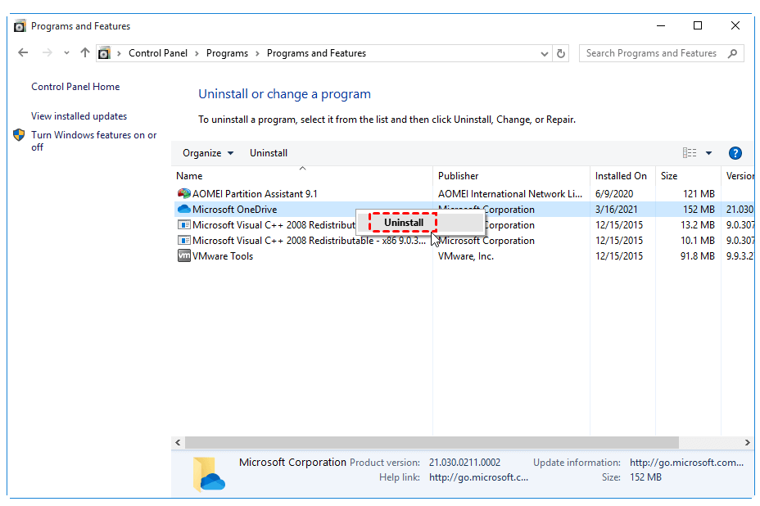
Task: Click the VMware Tools program icon
Action: pyautogui.click(x=183, y=256)
